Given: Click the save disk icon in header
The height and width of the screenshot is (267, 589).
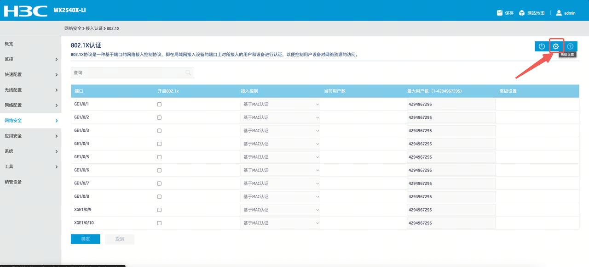Looking at the screenshot, I should 500,13.
